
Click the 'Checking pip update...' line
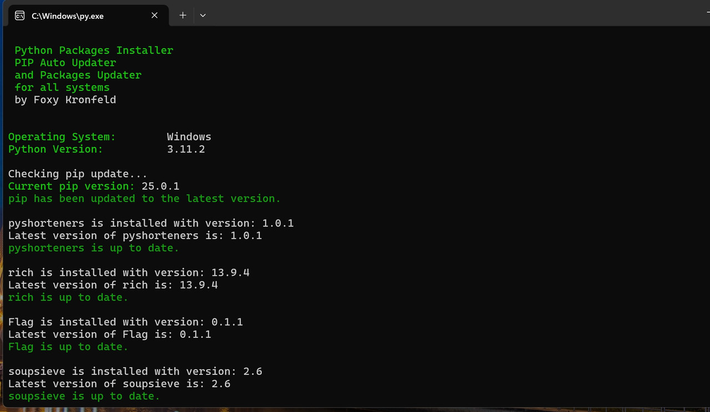[x=78, y=174]
